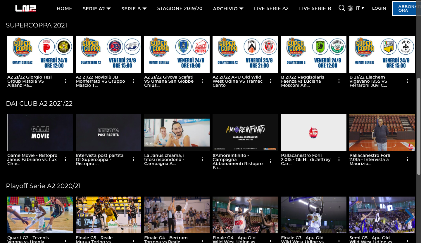Click the globe language icon

[350, 8]
